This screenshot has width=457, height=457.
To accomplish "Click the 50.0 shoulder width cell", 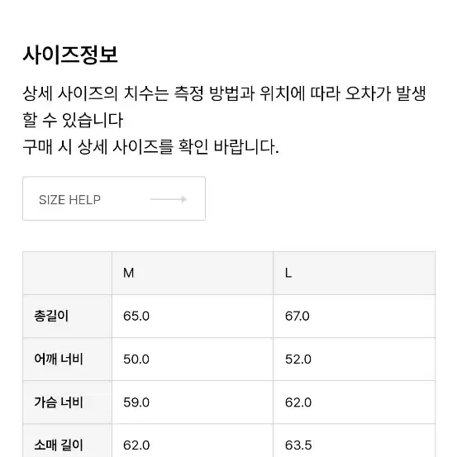I will click(193, 359).
